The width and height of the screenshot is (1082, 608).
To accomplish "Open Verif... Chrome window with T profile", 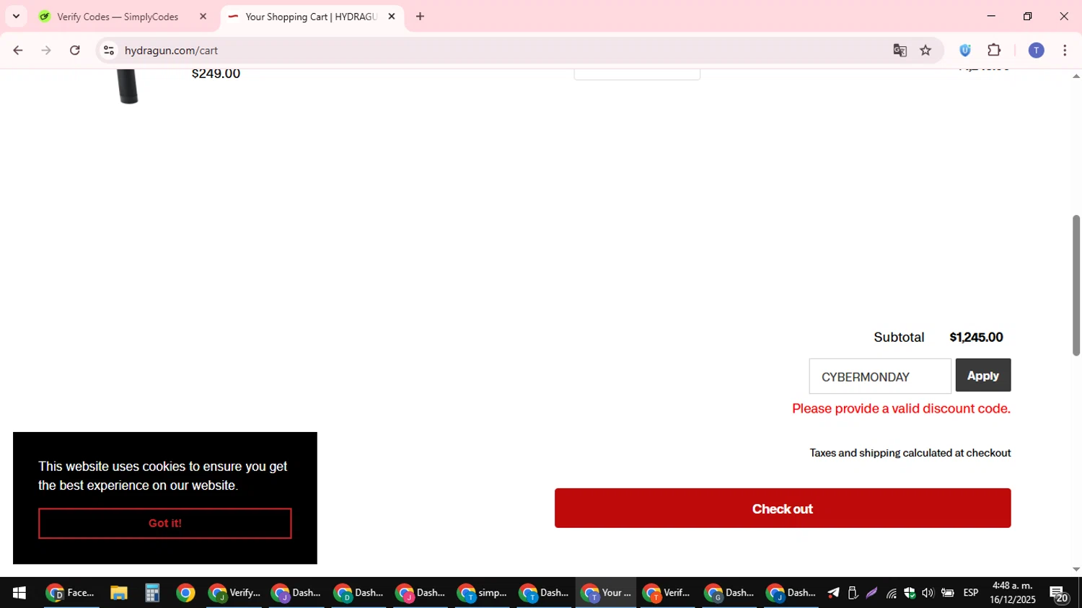I will pyautogui.click(x=668, y=593).
